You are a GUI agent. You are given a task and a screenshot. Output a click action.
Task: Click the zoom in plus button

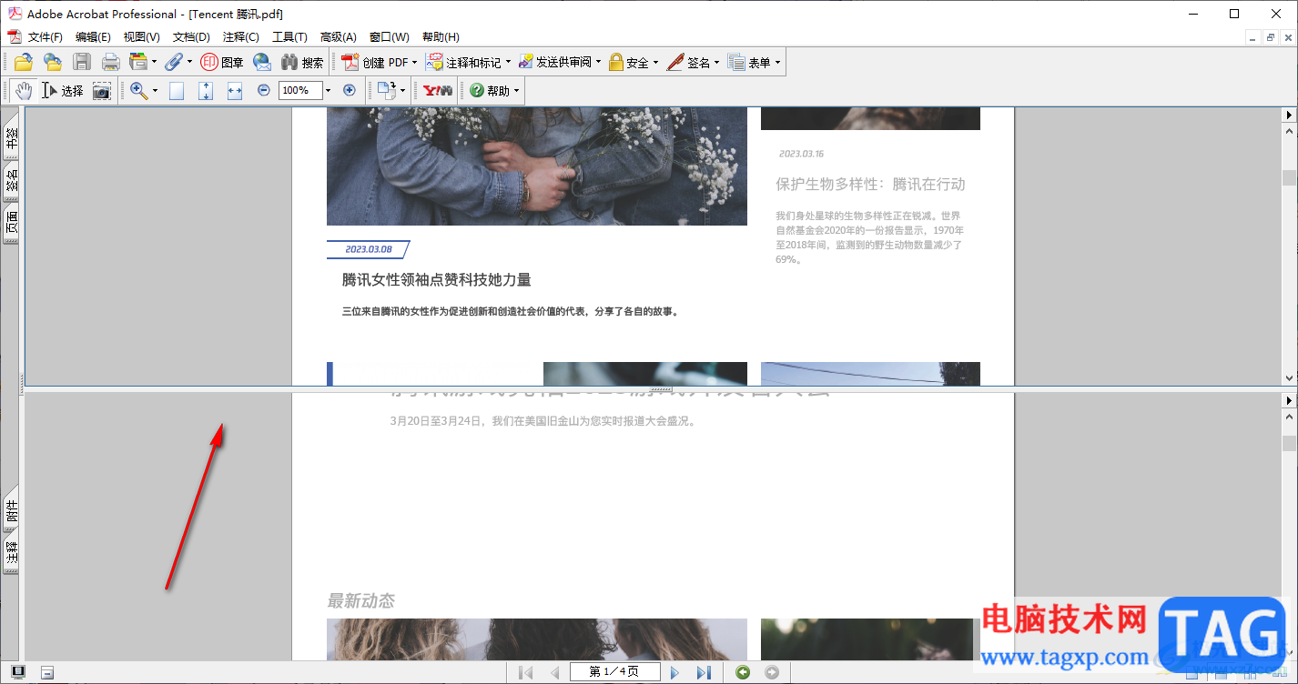click(350, 90)
